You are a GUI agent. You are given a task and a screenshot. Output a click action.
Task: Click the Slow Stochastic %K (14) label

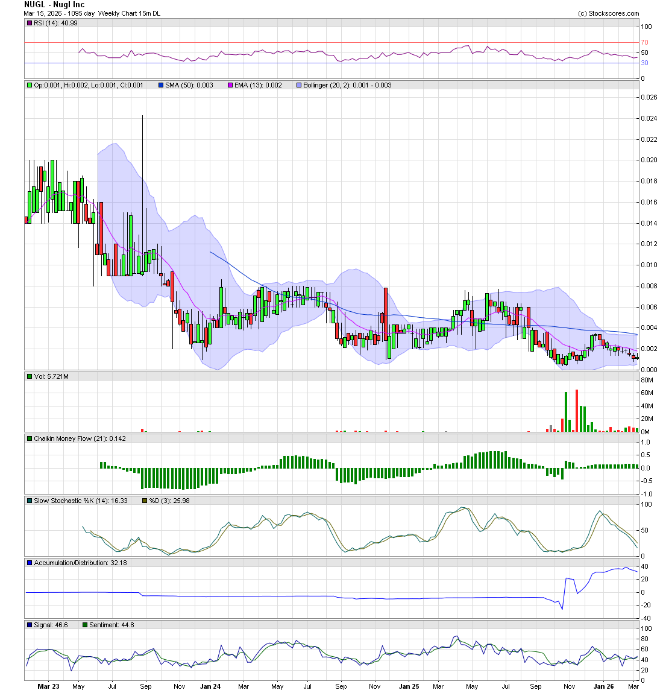81,501
